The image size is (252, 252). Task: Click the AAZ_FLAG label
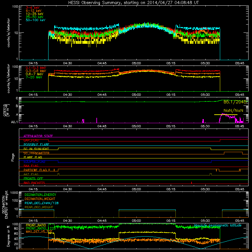point(31,174)
